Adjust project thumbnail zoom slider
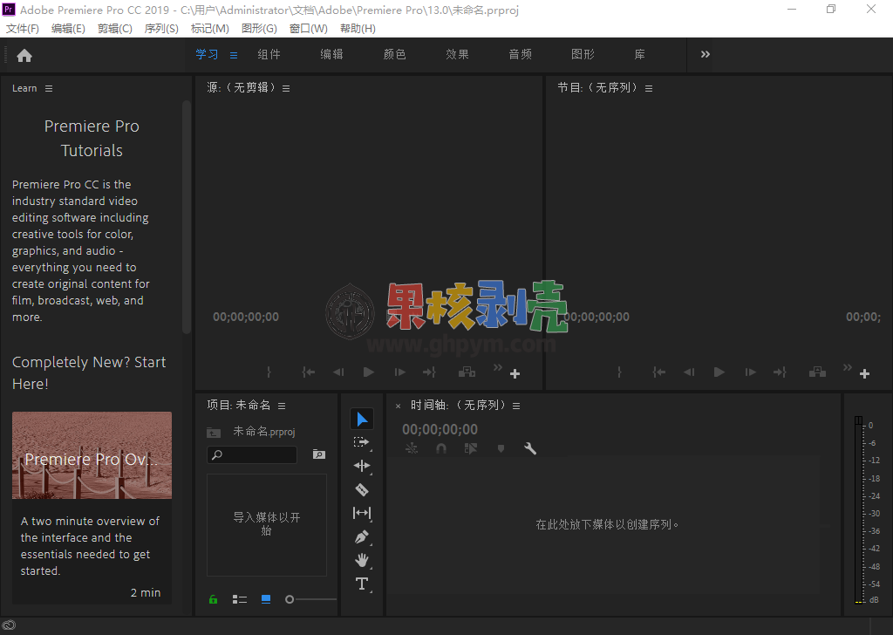893x635 pixels. (x=311, y=599)
